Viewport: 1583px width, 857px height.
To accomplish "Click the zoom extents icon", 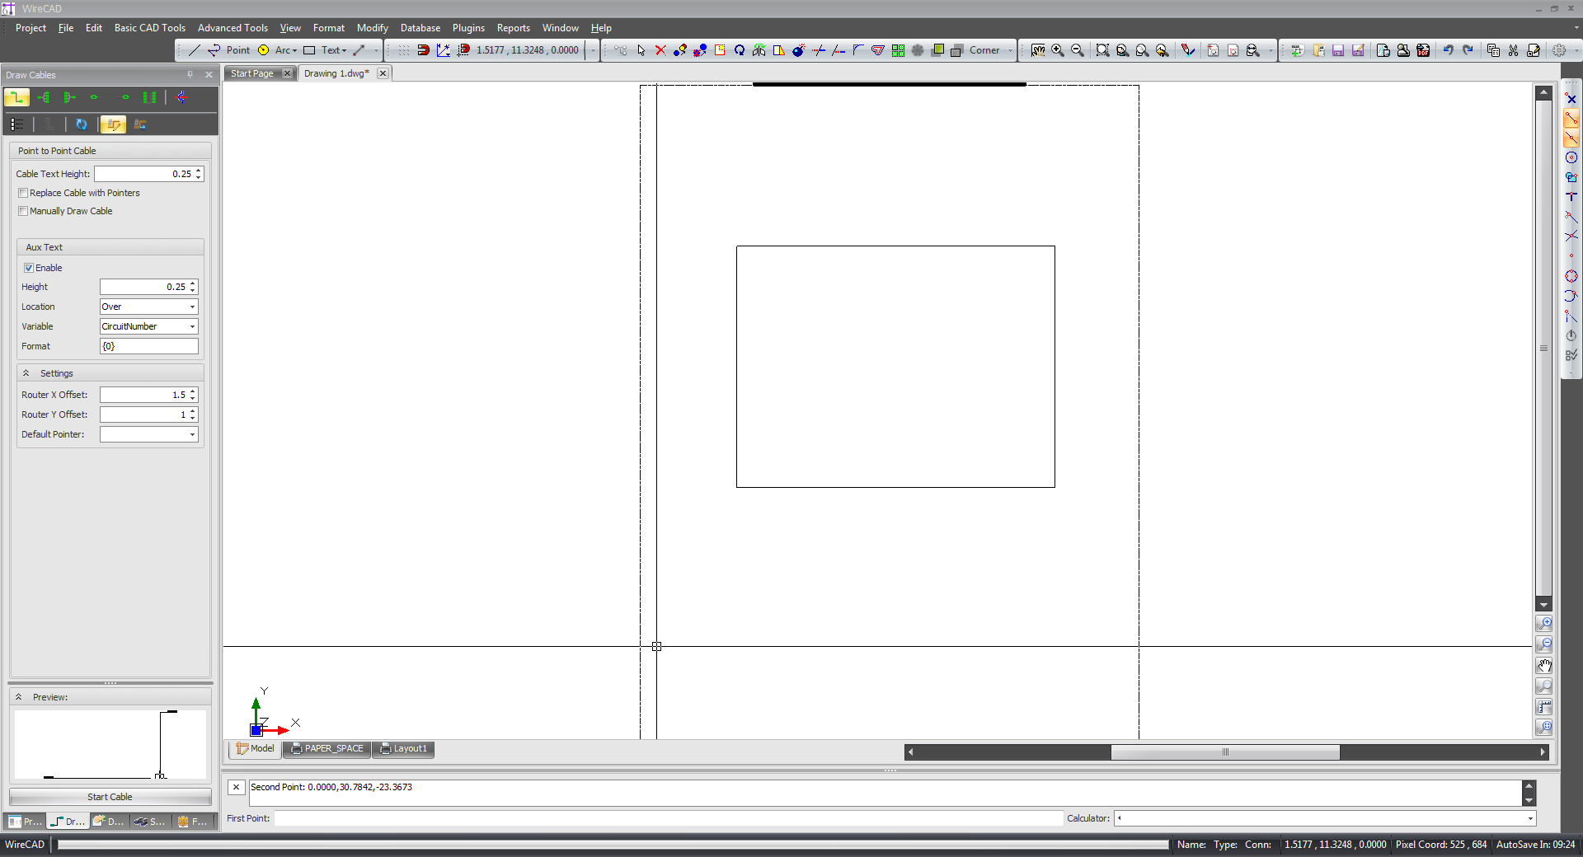I will point(1102,50).
